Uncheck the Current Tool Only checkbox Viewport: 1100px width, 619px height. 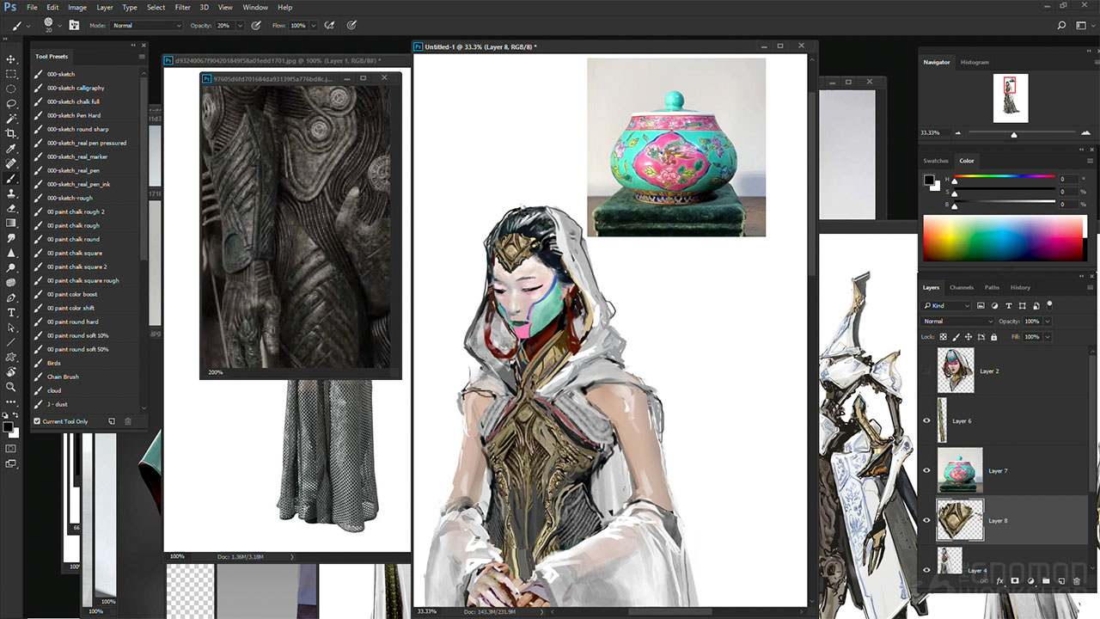pyautogui.click(x=37, y=421)
